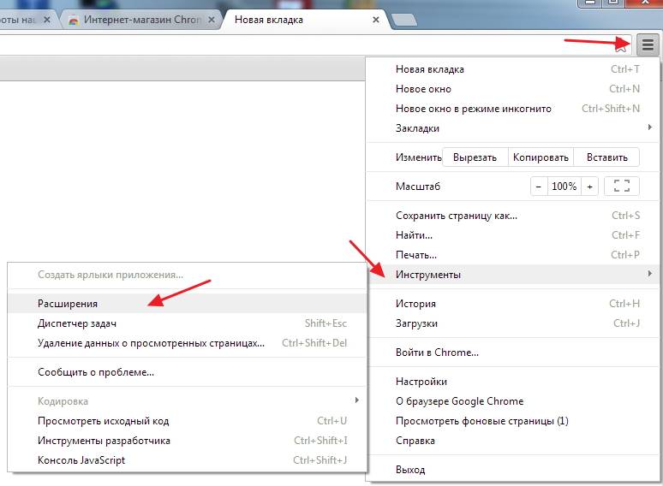
Task: Toggle fullscreen mode icon in Масштаб row
Action: click(x=621, y=187)
